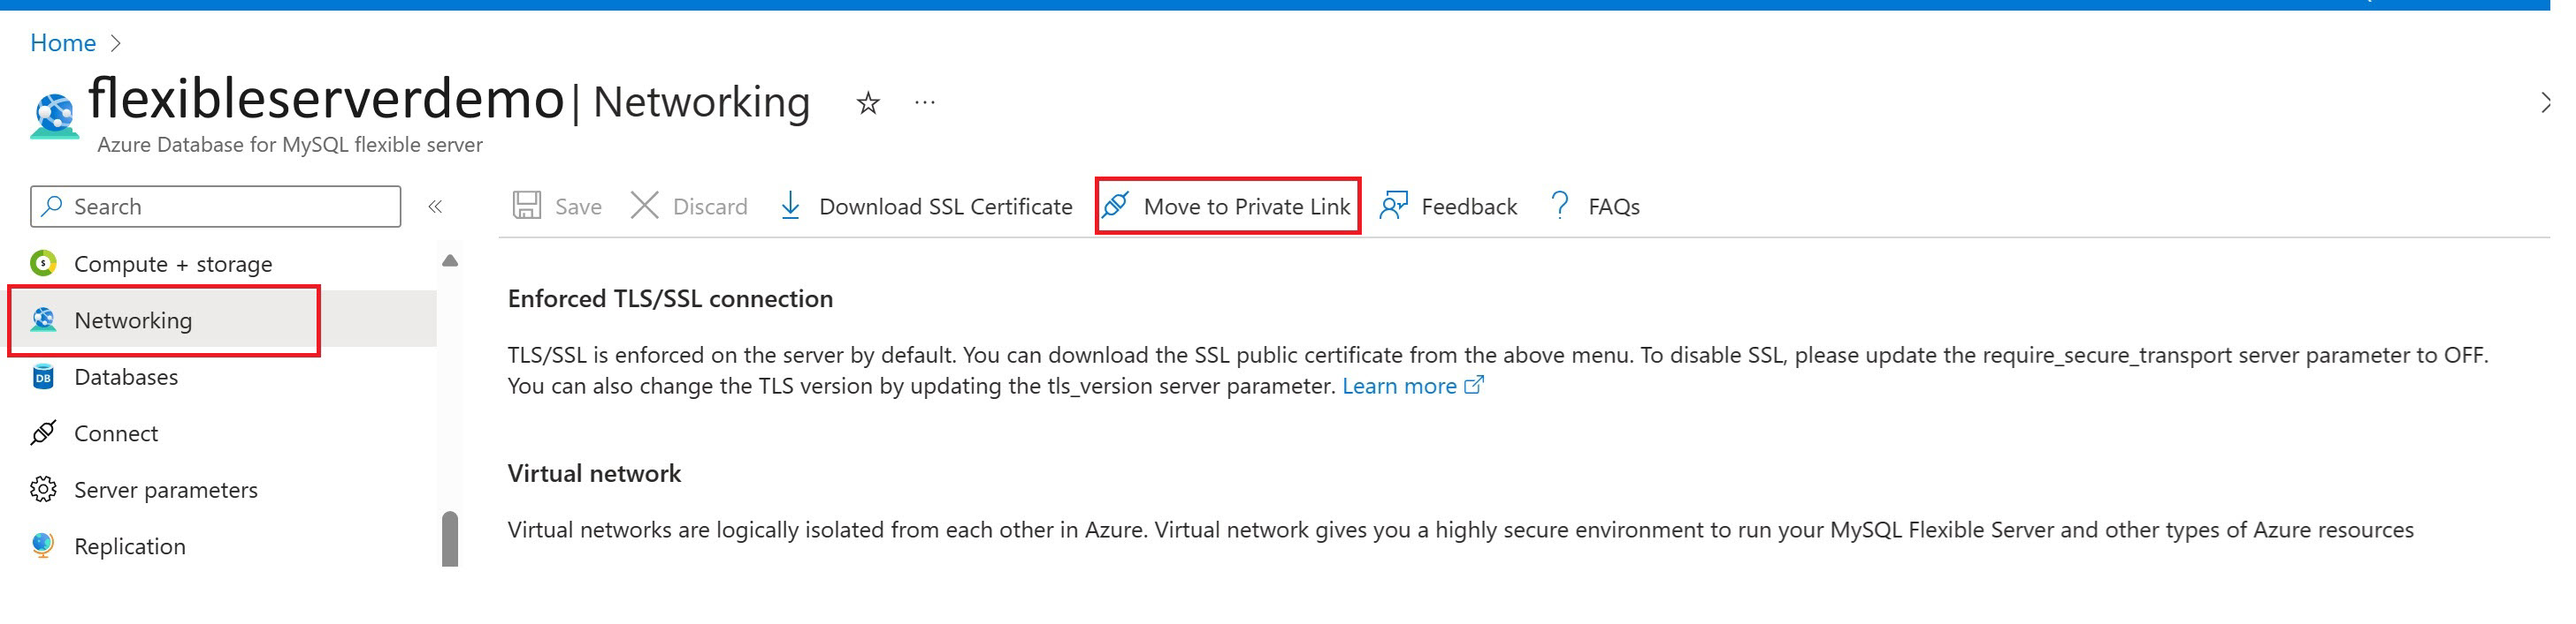This screenshot has width=2576, height=624.
Task: Click the FAQs label
Action: pos(1614,207)
